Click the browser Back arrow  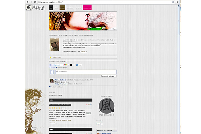tap(27, 2)
